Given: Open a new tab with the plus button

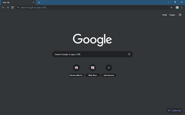Looking at the screenshot, I should coord(39,3).
